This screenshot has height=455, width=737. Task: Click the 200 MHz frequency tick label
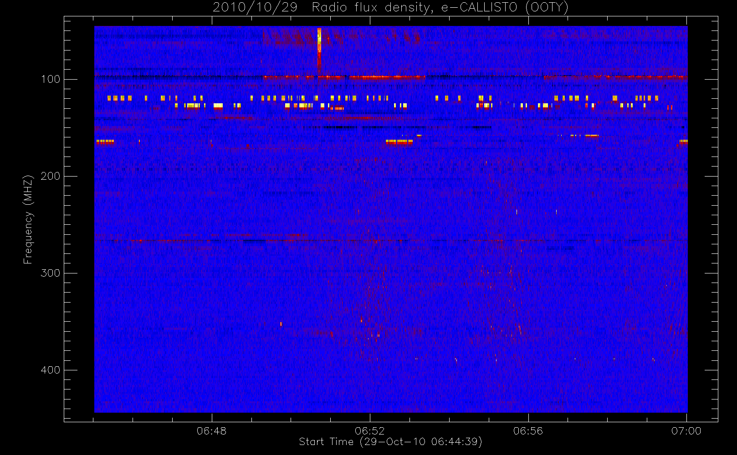point(51,176)
